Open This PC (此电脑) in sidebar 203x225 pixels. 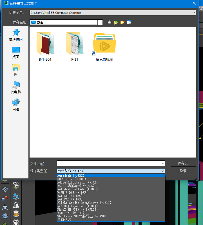(x=16, y=88)
